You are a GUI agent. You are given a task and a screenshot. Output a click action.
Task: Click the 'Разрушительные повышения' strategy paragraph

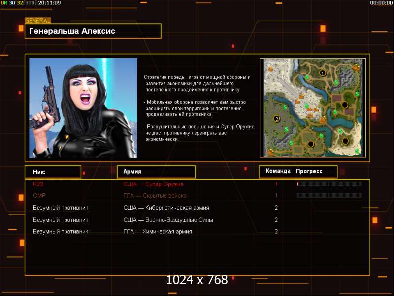[x=199, y=133]
